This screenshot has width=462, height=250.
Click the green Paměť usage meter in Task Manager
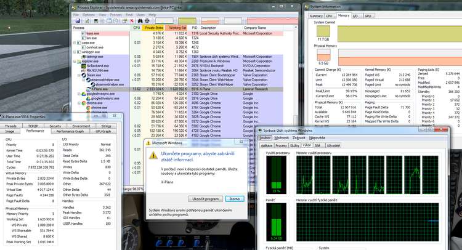276,222
